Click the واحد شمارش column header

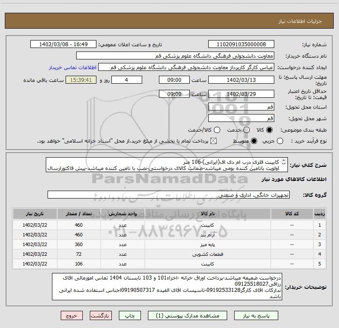tap(122, 214)
